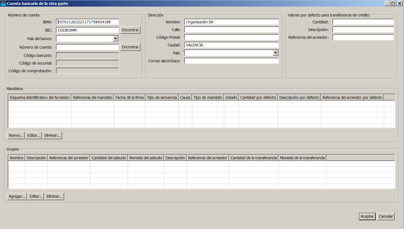Expand the País dropdown in Dirección
404x229 pixels.
point(275,53)
